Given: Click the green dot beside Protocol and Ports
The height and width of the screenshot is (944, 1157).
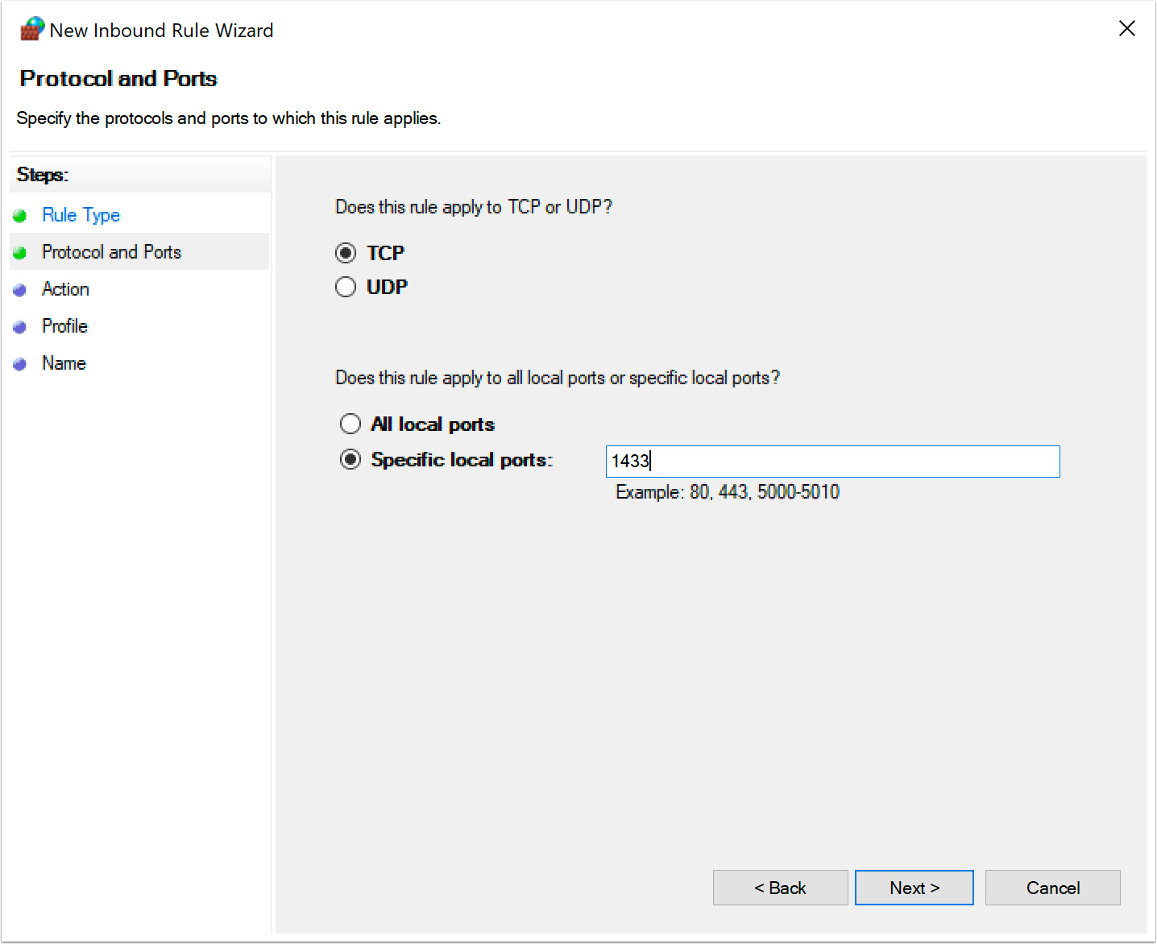Looking at the screenshot, I should coord(20,251).
